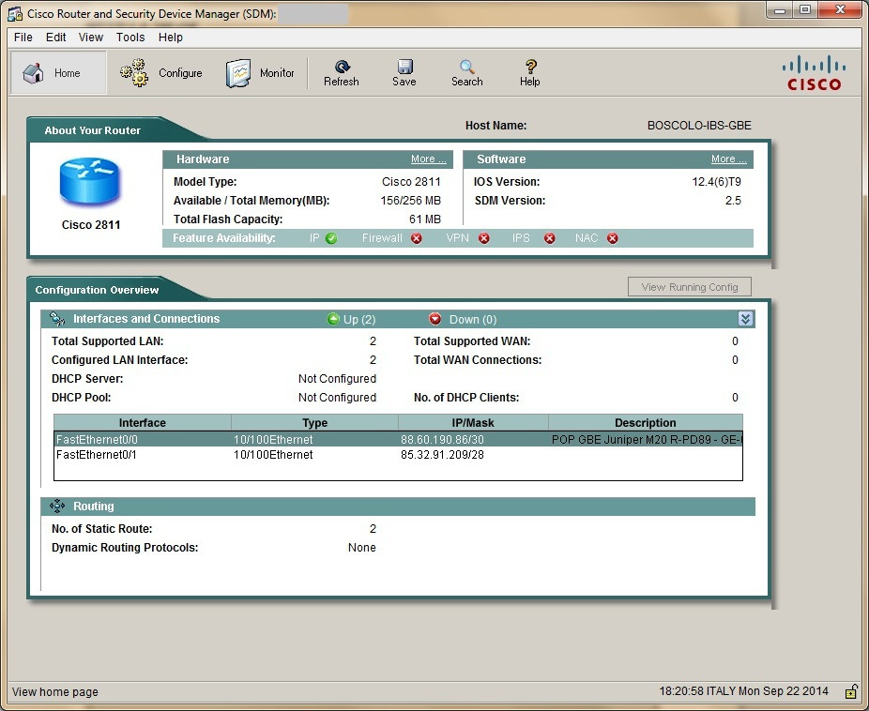Click the Home toolbar icon
The image size is (869, 711).
35,73
